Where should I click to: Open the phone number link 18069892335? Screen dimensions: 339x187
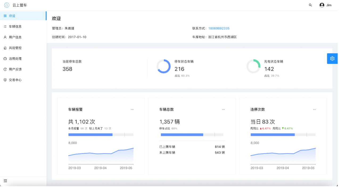[x=219, y=28]
